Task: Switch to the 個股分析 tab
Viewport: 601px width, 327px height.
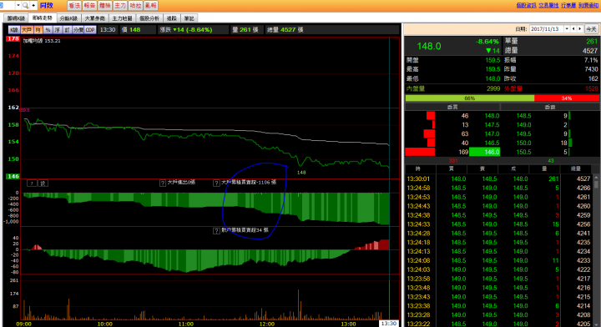Action: pos(149,18)
